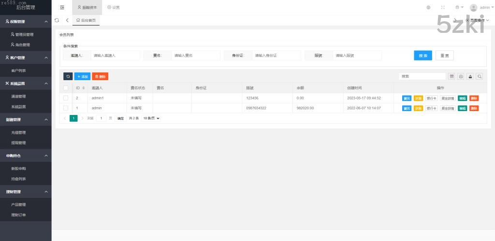495x241 pixels.
Task: Select the checkbox for row ID 1
Action: [x=66, y=108]
